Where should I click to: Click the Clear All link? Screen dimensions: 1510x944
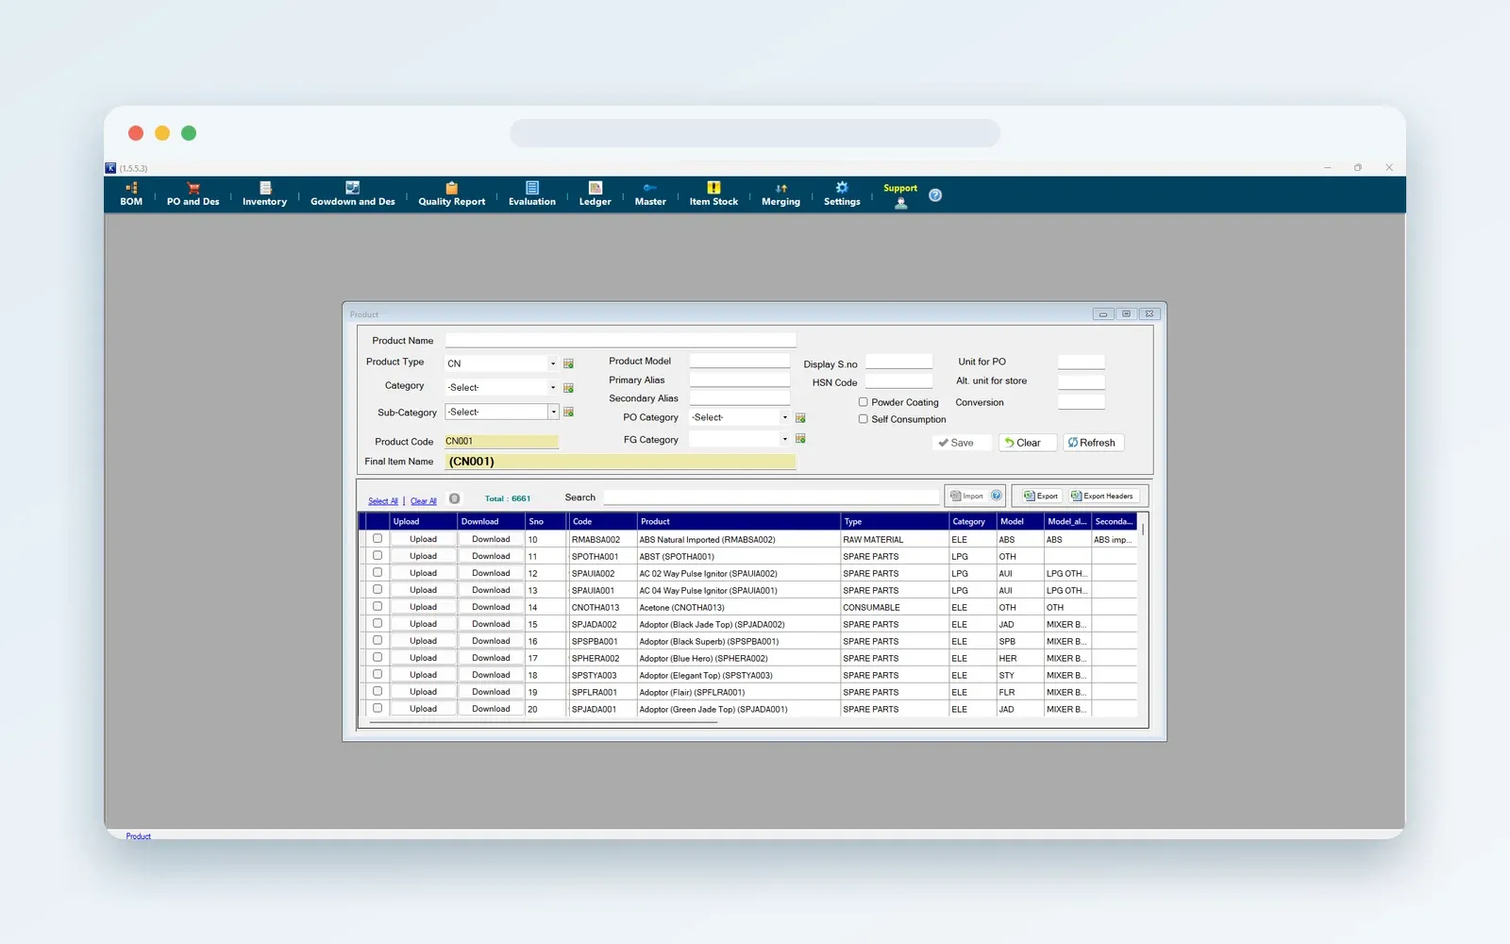click(424, 501)
